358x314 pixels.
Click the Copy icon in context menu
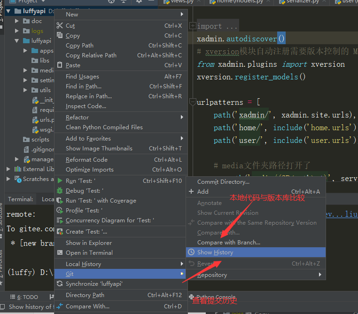click(60, 35)
